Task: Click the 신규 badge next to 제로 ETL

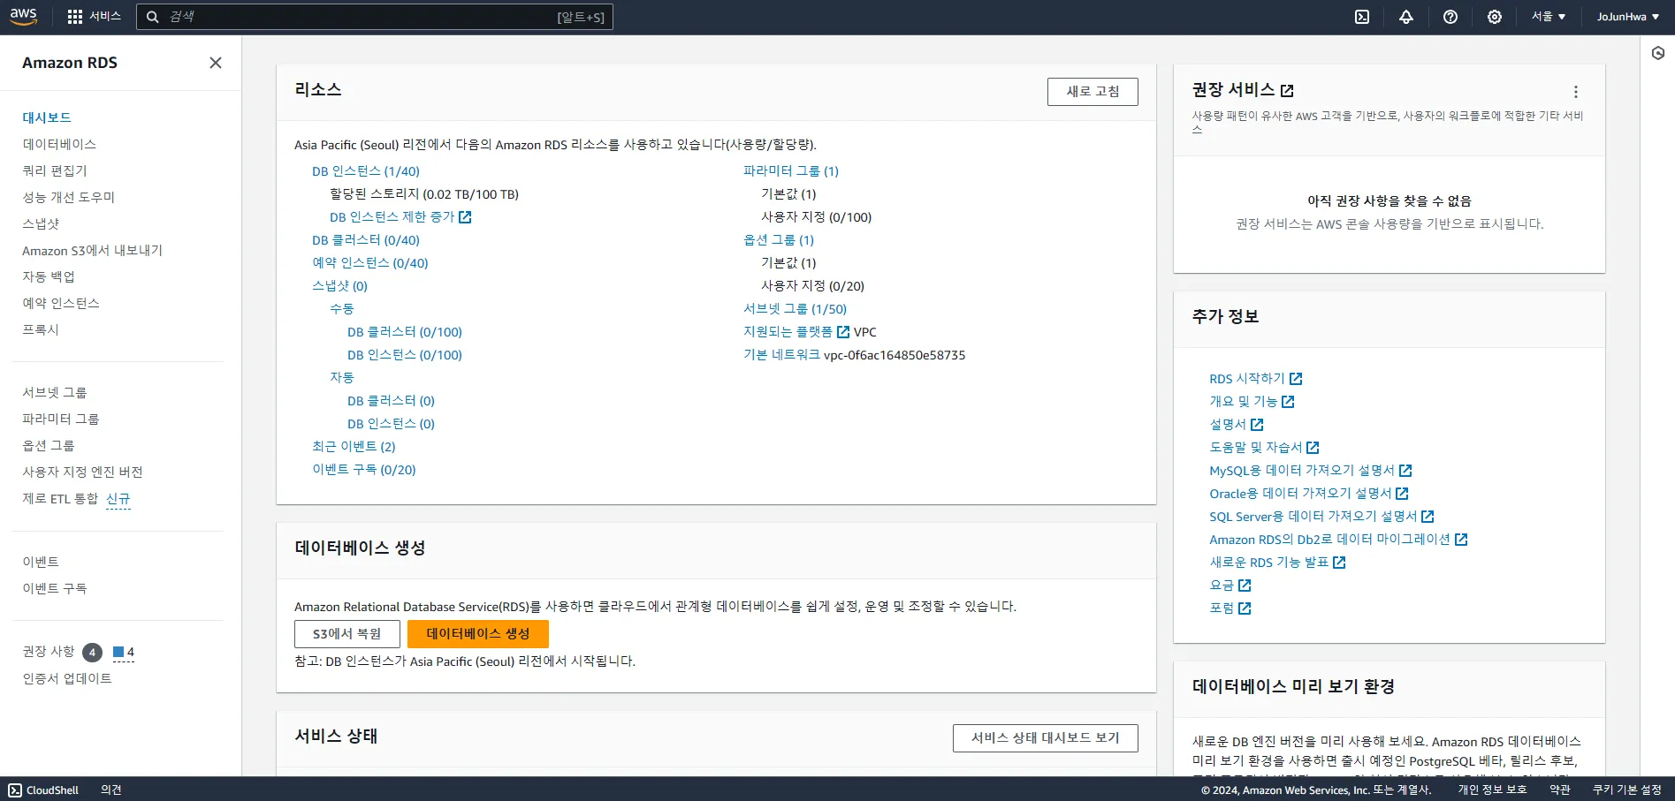Action: click(118, 500)
